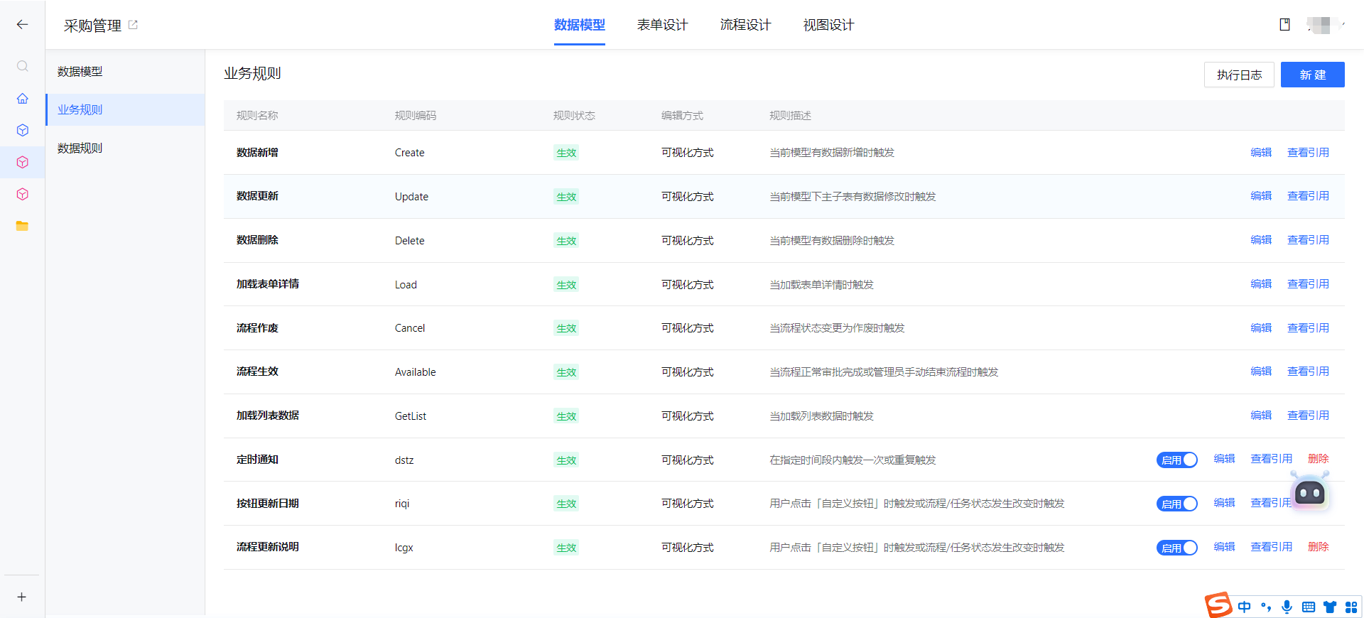Edit the 数据更新 rule
Image resolution: width=1364 pixels, height=618 pixels.
coord(1261,195)
